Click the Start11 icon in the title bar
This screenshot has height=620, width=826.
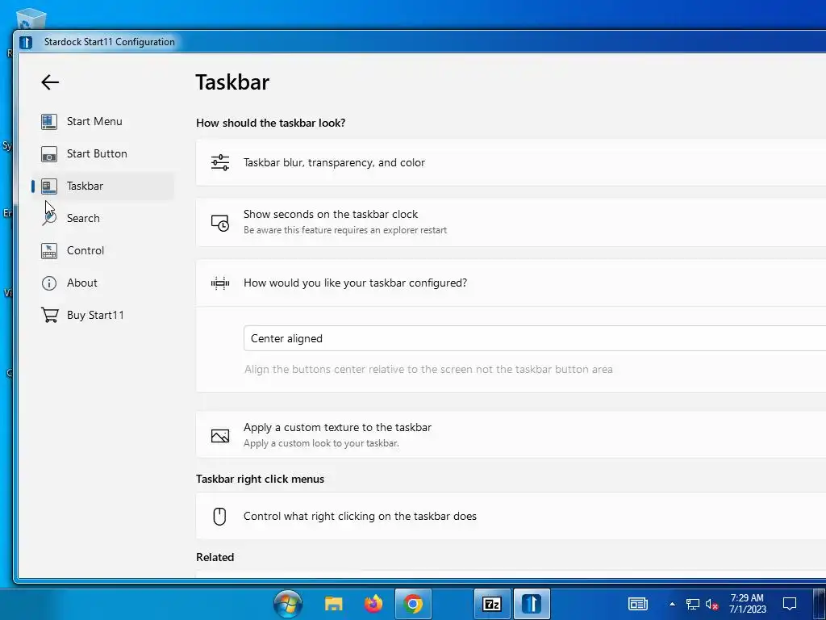[x=26, y=42]
